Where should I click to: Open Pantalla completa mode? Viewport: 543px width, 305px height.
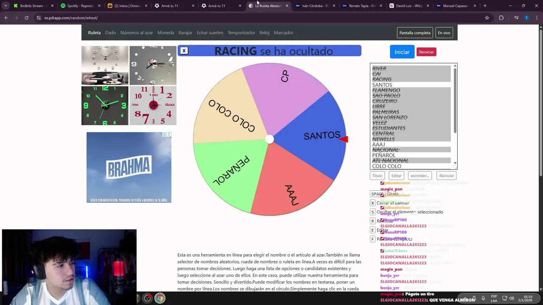pyautogui.click(x=415, y=33)
